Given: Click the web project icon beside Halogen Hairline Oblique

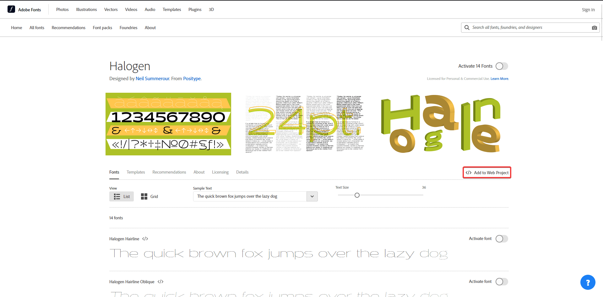Looking at the screenshot, I should click(x=160, y=281).
